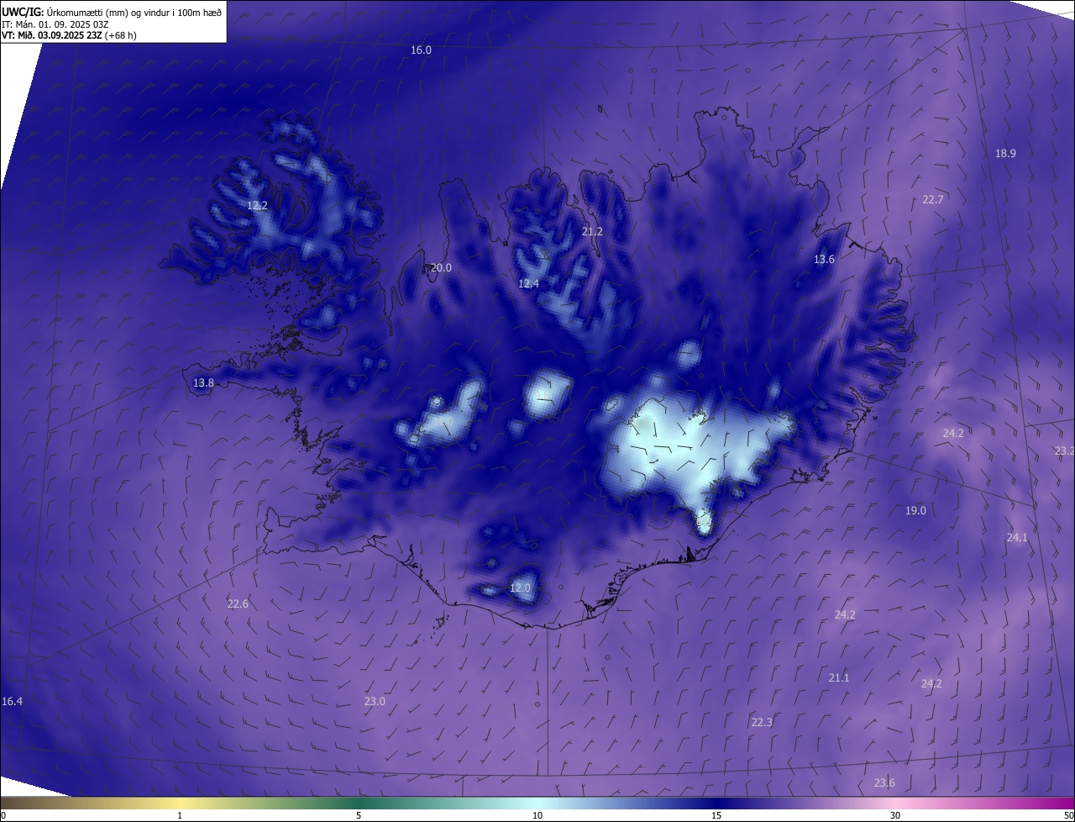Click the 18.9 value label
1075x822 pixels.
point(1005,154)
